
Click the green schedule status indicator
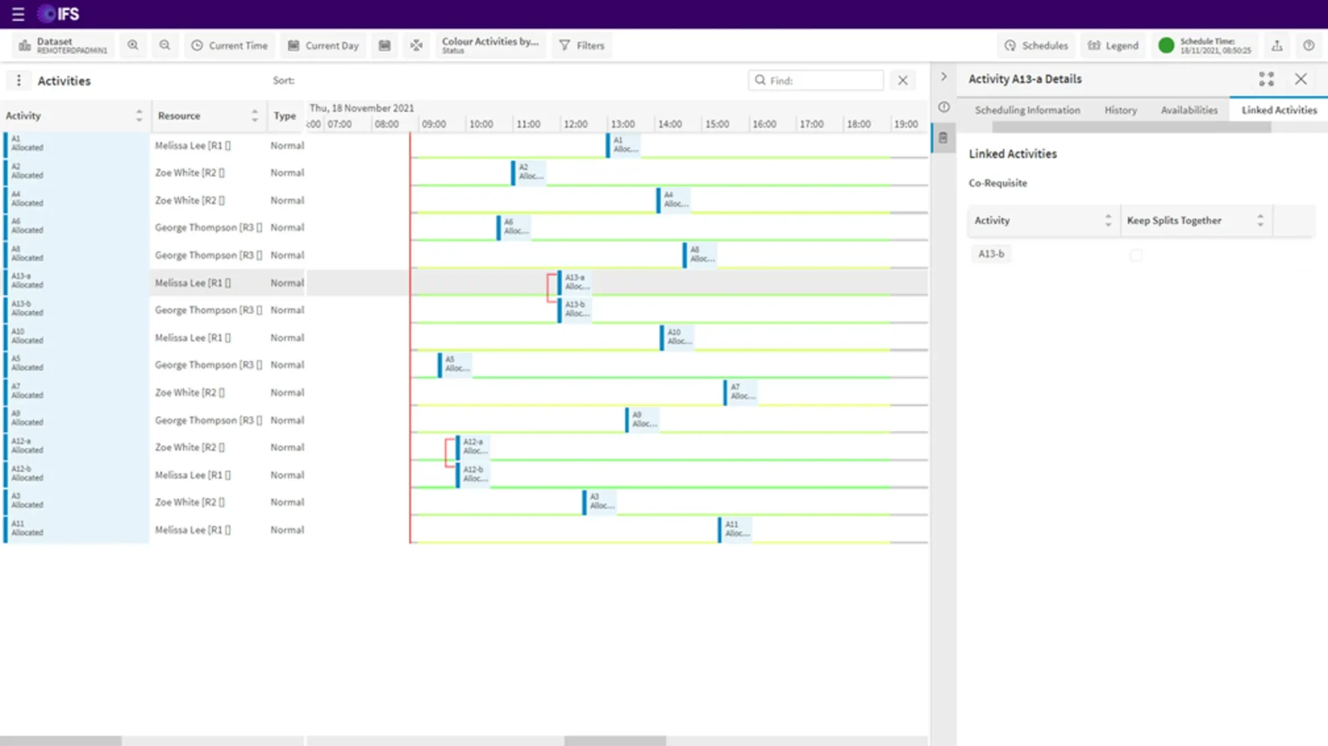coord(1166,45)
